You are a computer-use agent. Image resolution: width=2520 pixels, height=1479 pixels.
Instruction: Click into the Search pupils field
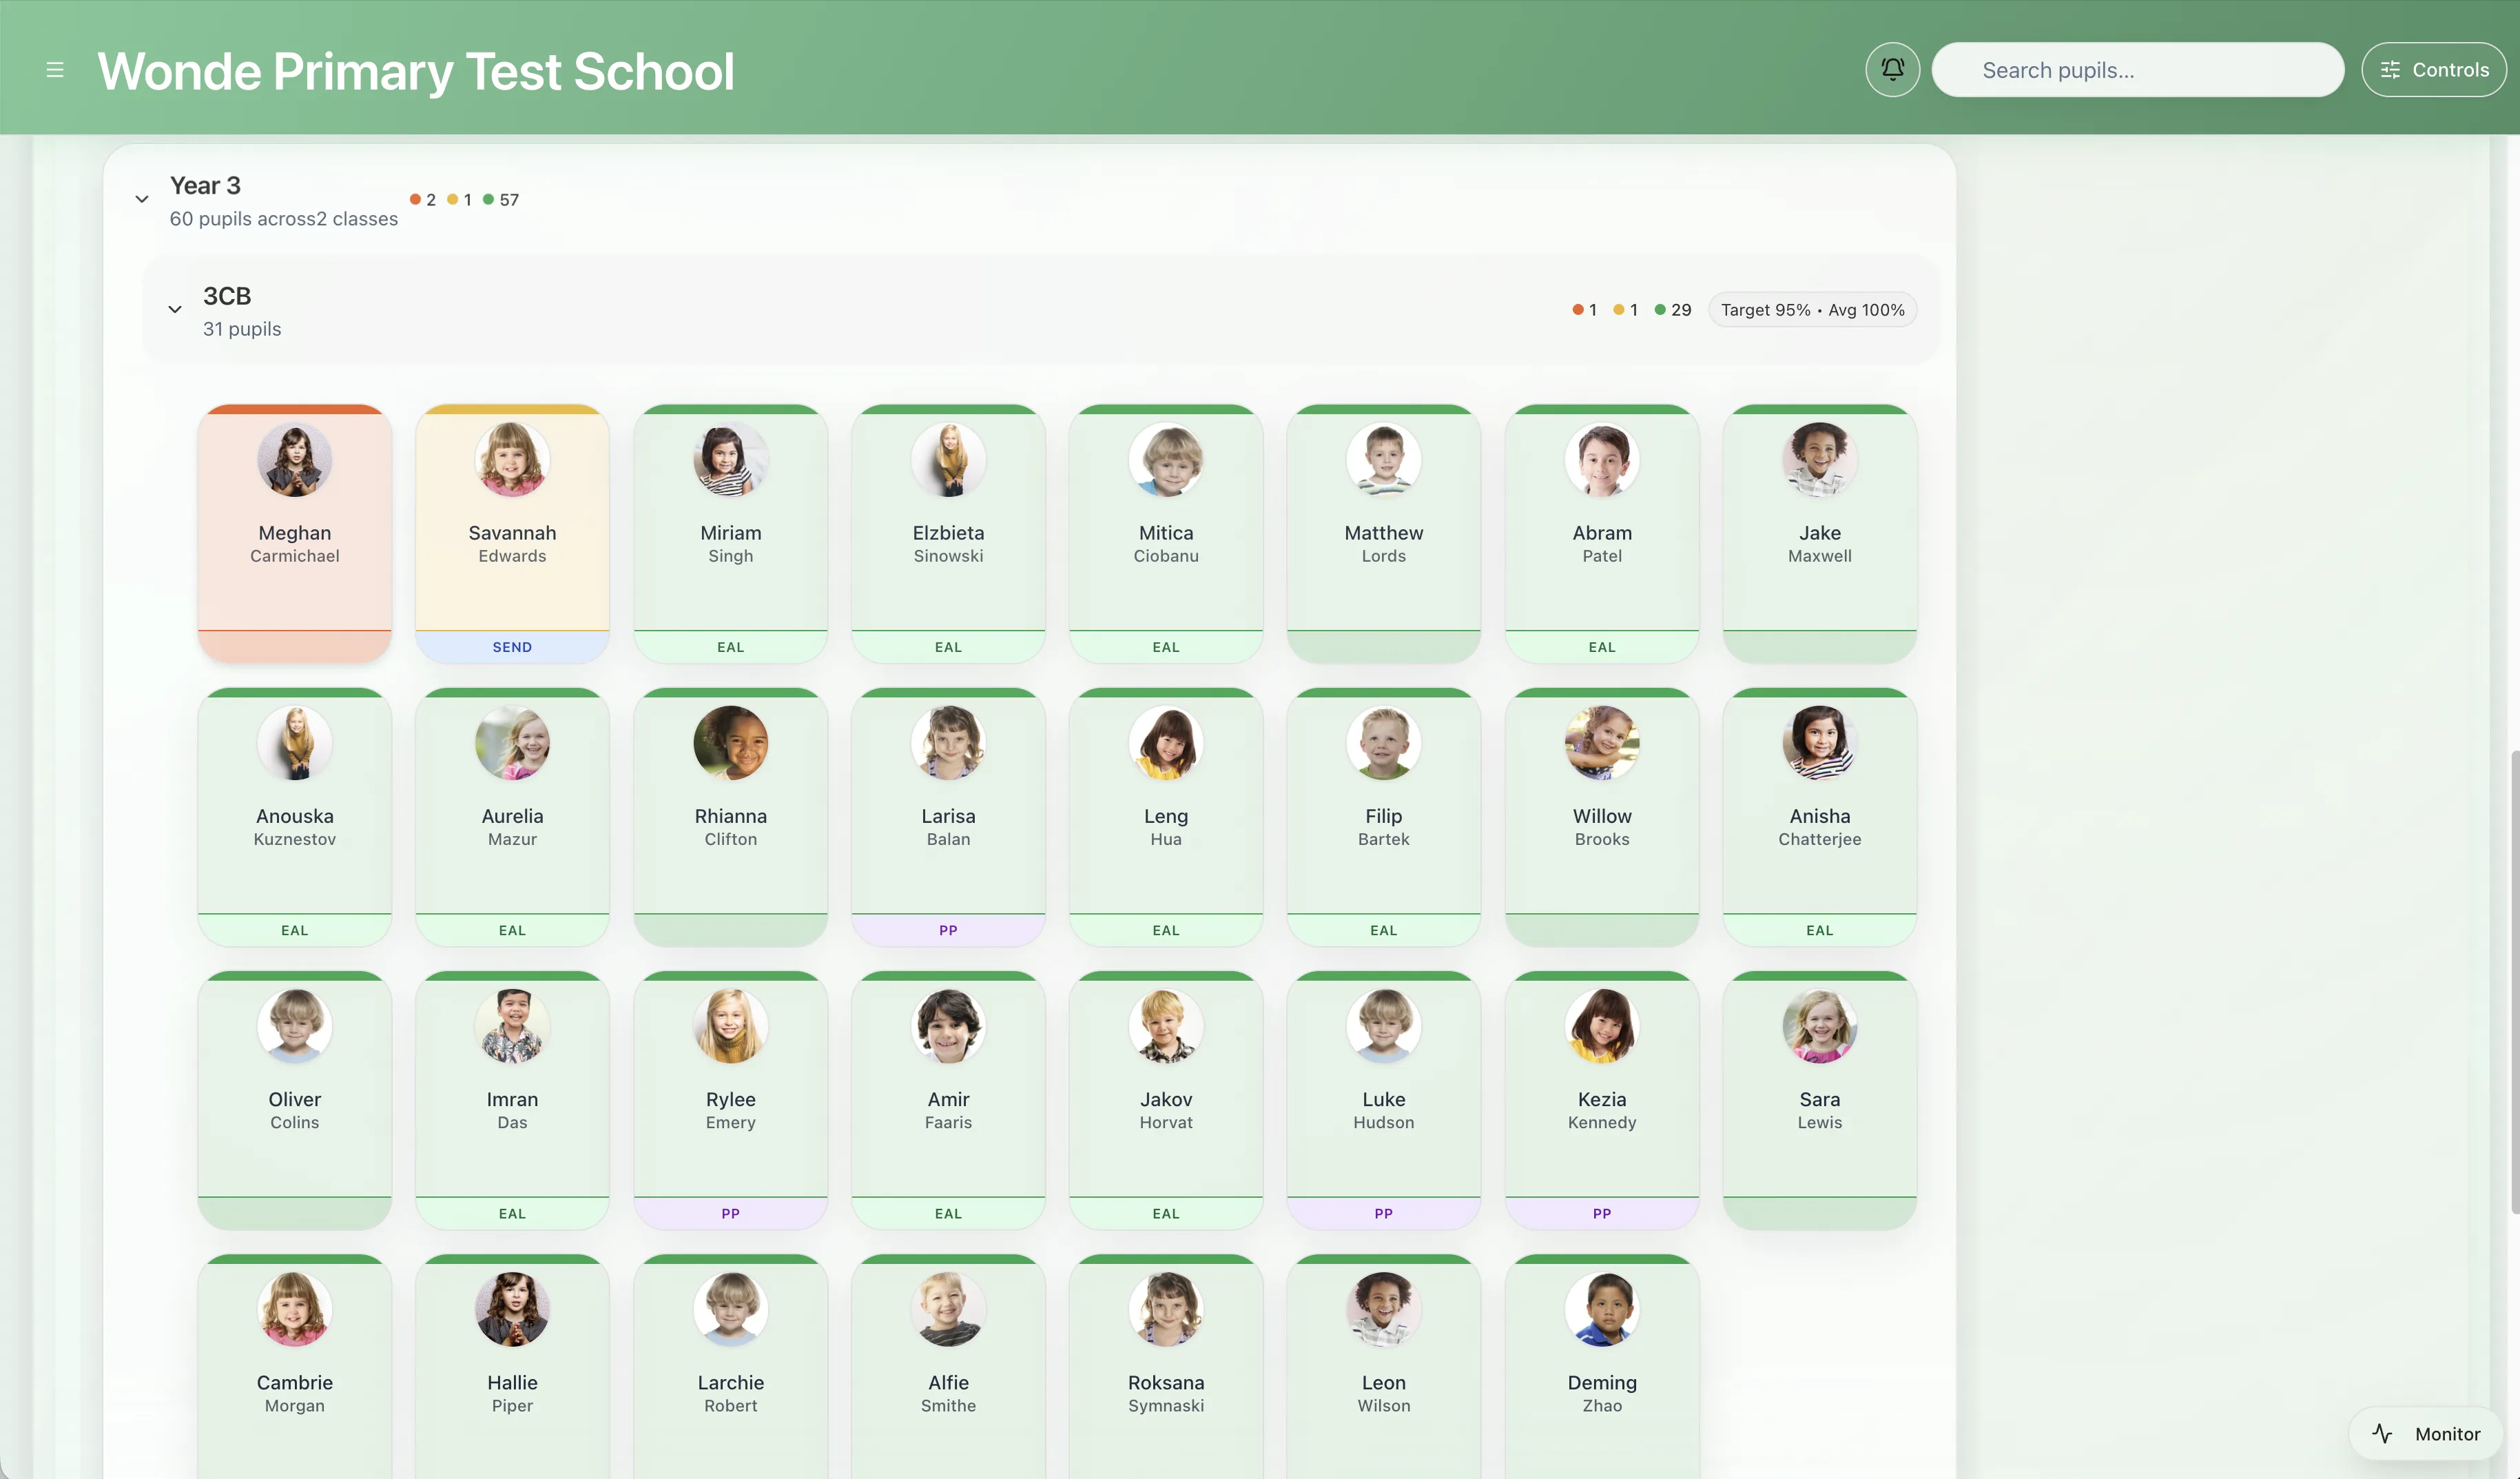2138,69
